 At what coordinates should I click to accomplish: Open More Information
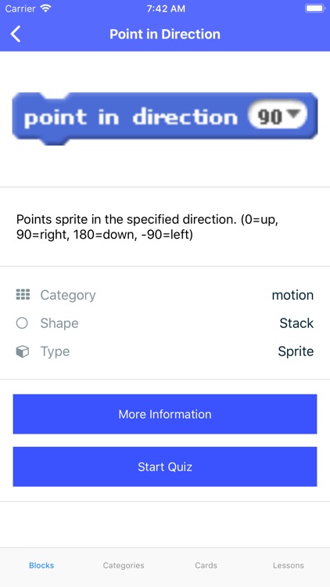click(x=165, y=414)
